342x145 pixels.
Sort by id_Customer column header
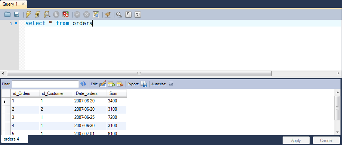56,93
